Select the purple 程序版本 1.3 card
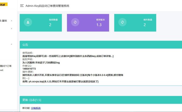Viewport: 182px width, 112px height. [x=88, y=23]
